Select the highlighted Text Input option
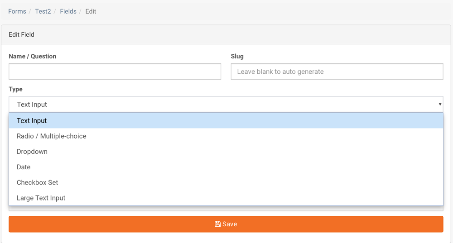This screenshot has height=243, width=453. tap(226, 121)
